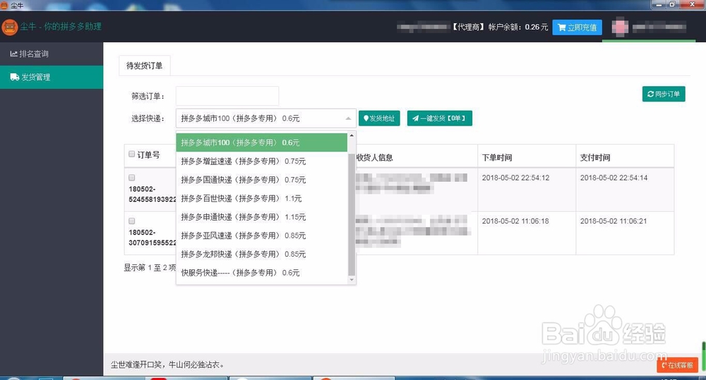Choose 拼多多增益速递 0.75元 option
Screen dimensions: 706x380
[262, 161]
